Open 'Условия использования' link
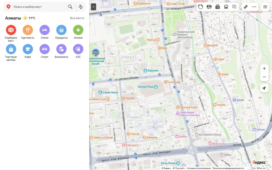Screen dimensions: 272x170 pos(199,168)
